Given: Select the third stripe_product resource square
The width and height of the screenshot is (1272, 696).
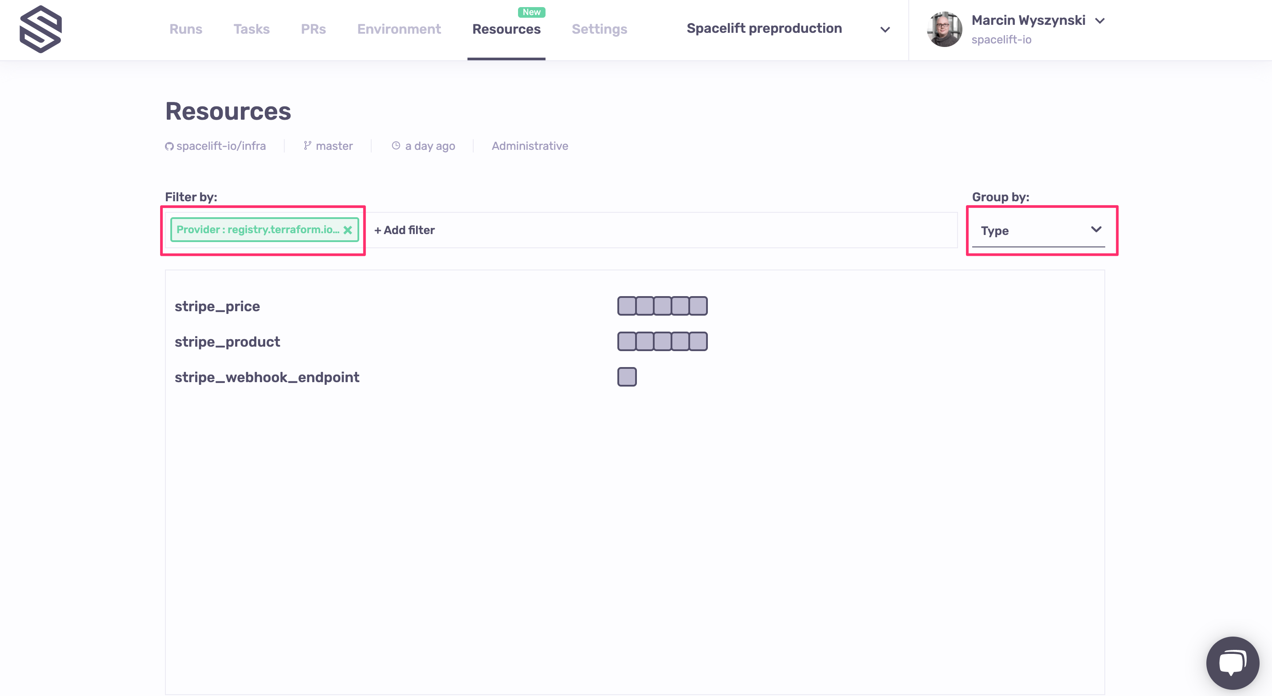Looking at the screenshot, I should pos(662,342).
